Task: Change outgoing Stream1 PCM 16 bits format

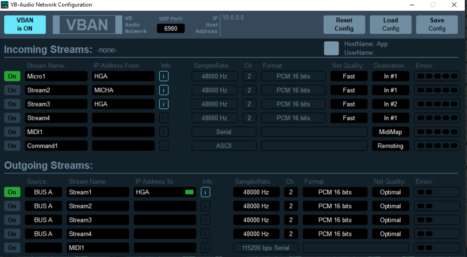Action: (x=335, y=192)
